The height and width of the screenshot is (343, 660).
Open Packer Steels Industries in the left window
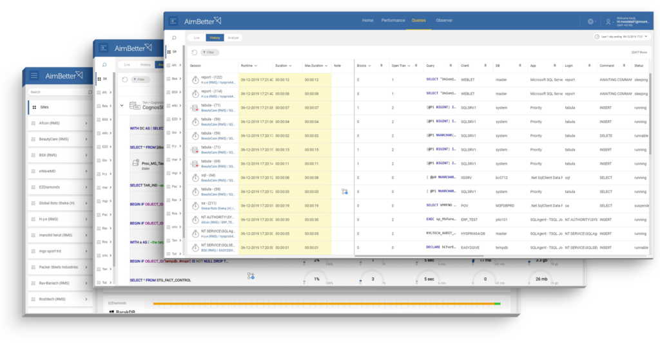[x=60, y=267]
